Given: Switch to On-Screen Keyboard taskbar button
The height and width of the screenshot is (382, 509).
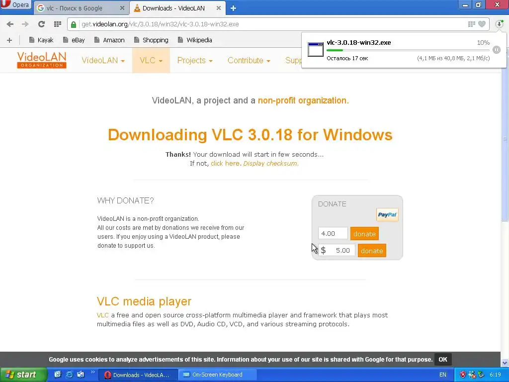Looking at the screenshot, I should pyautogui.click(x=217, y=375).
